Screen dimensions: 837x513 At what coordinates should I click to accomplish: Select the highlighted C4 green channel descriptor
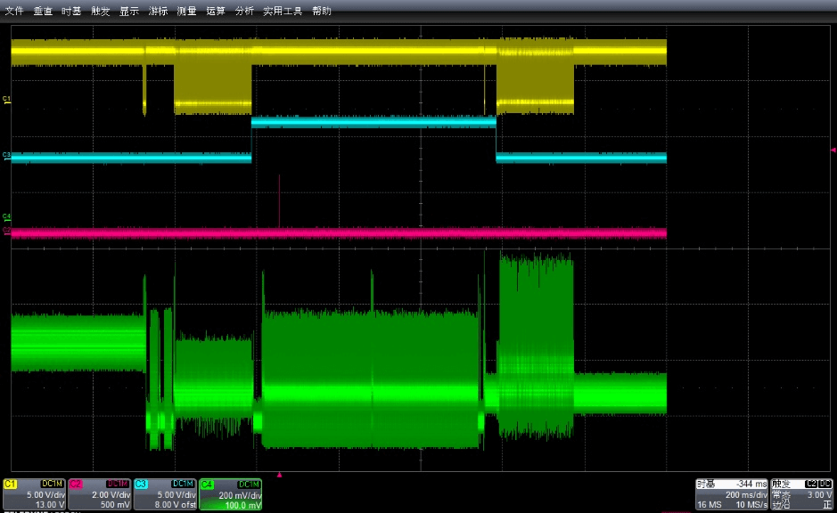tap(231, 494)
